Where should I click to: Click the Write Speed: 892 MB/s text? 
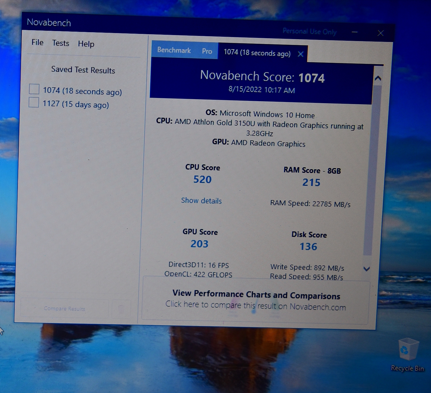[307, 267]
